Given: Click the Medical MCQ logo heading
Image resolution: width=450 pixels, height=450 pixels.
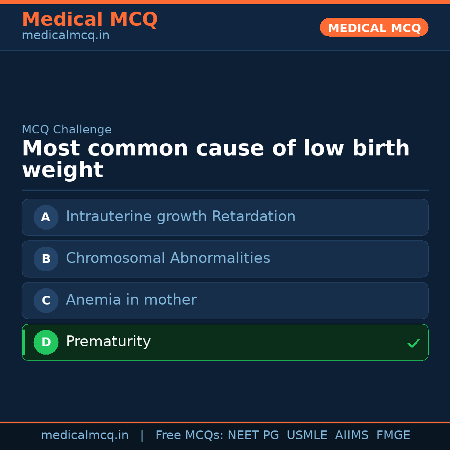Looking at the screenshot, I should pyautogui.click(x=90, y=19).
